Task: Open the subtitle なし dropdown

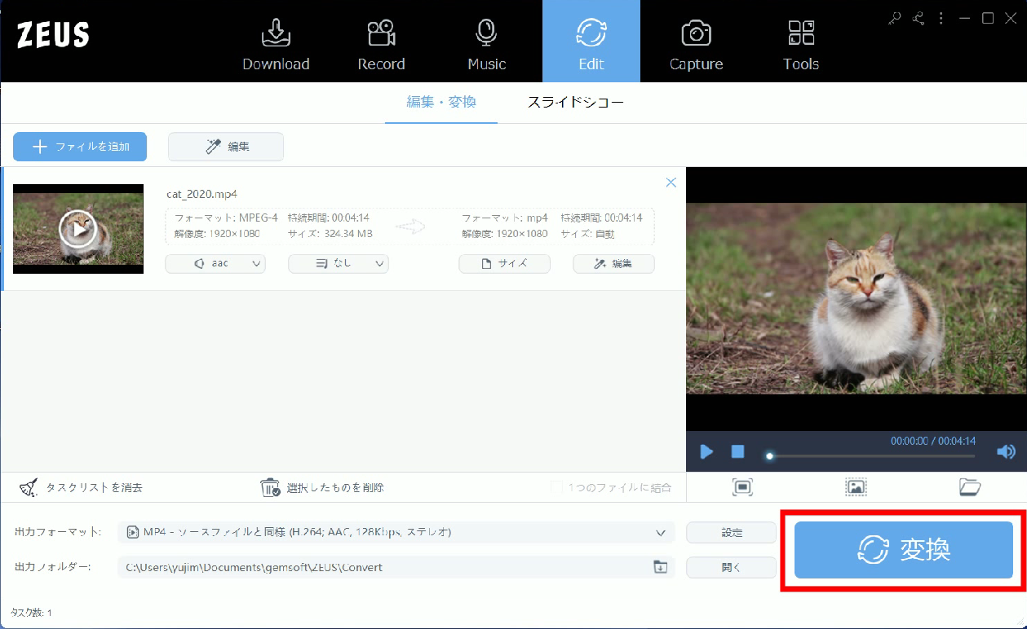Action: [x=339, y=264]
